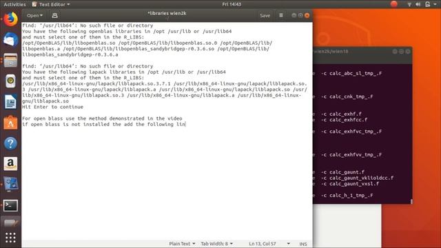Image resolution: width=441 pixels, height=248 pixels.
Task: Open the power menu icon in the top bar
Action: pyautogui.click(x=427, y=4)
